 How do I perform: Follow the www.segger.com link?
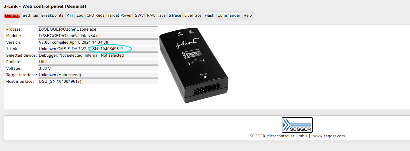click(329, 136)
